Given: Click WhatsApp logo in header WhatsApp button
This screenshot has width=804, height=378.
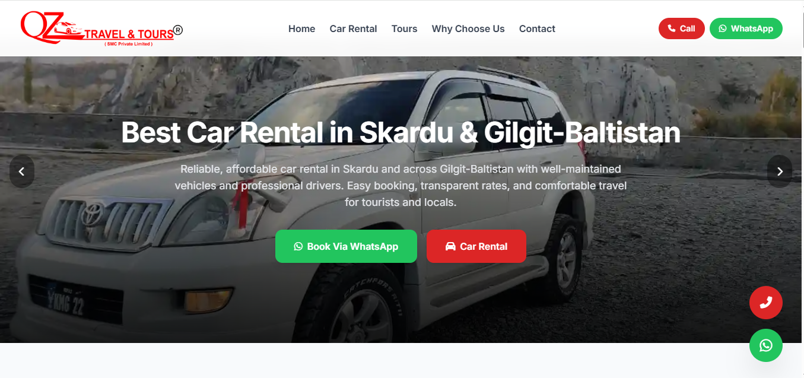Looking at the screenshot, I should pos(723,28).
